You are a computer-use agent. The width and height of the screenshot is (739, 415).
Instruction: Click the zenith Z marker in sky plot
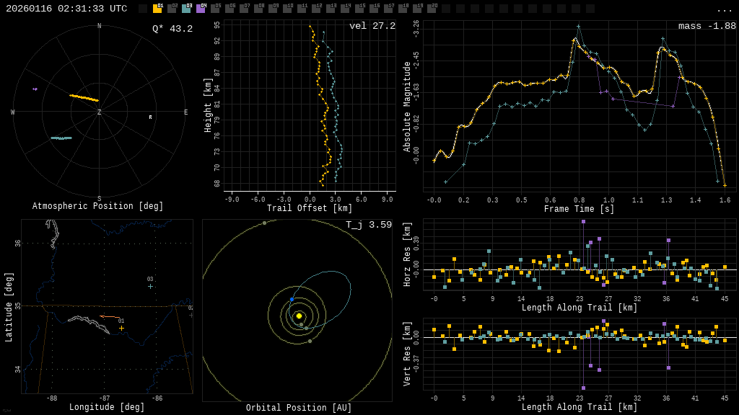100,112
